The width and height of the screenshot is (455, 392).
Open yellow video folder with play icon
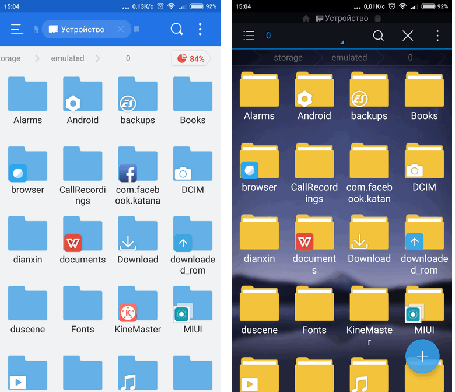click(259, 374)
